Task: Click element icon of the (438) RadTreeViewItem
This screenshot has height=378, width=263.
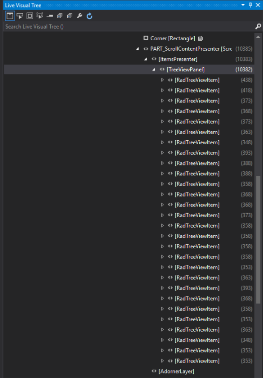Action: point(170,80)
